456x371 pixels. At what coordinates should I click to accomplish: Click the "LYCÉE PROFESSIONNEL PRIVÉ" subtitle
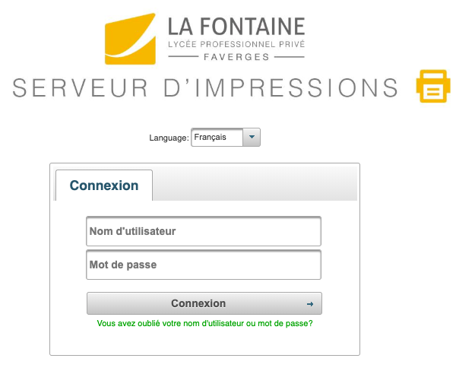(x=236, y=46)
